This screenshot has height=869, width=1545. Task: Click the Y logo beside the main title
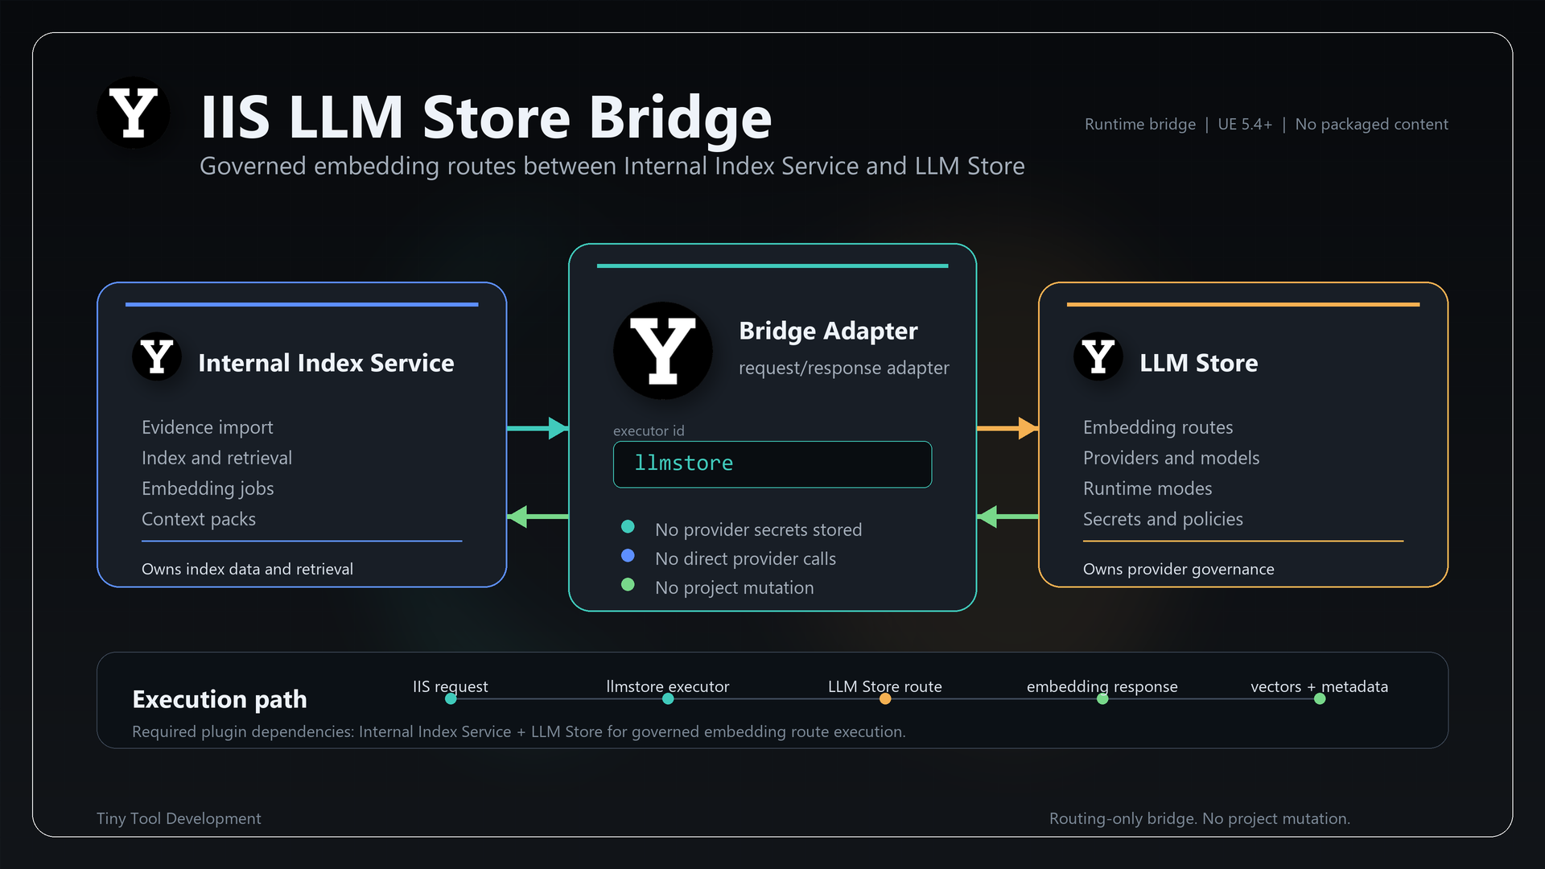point(134,113)
